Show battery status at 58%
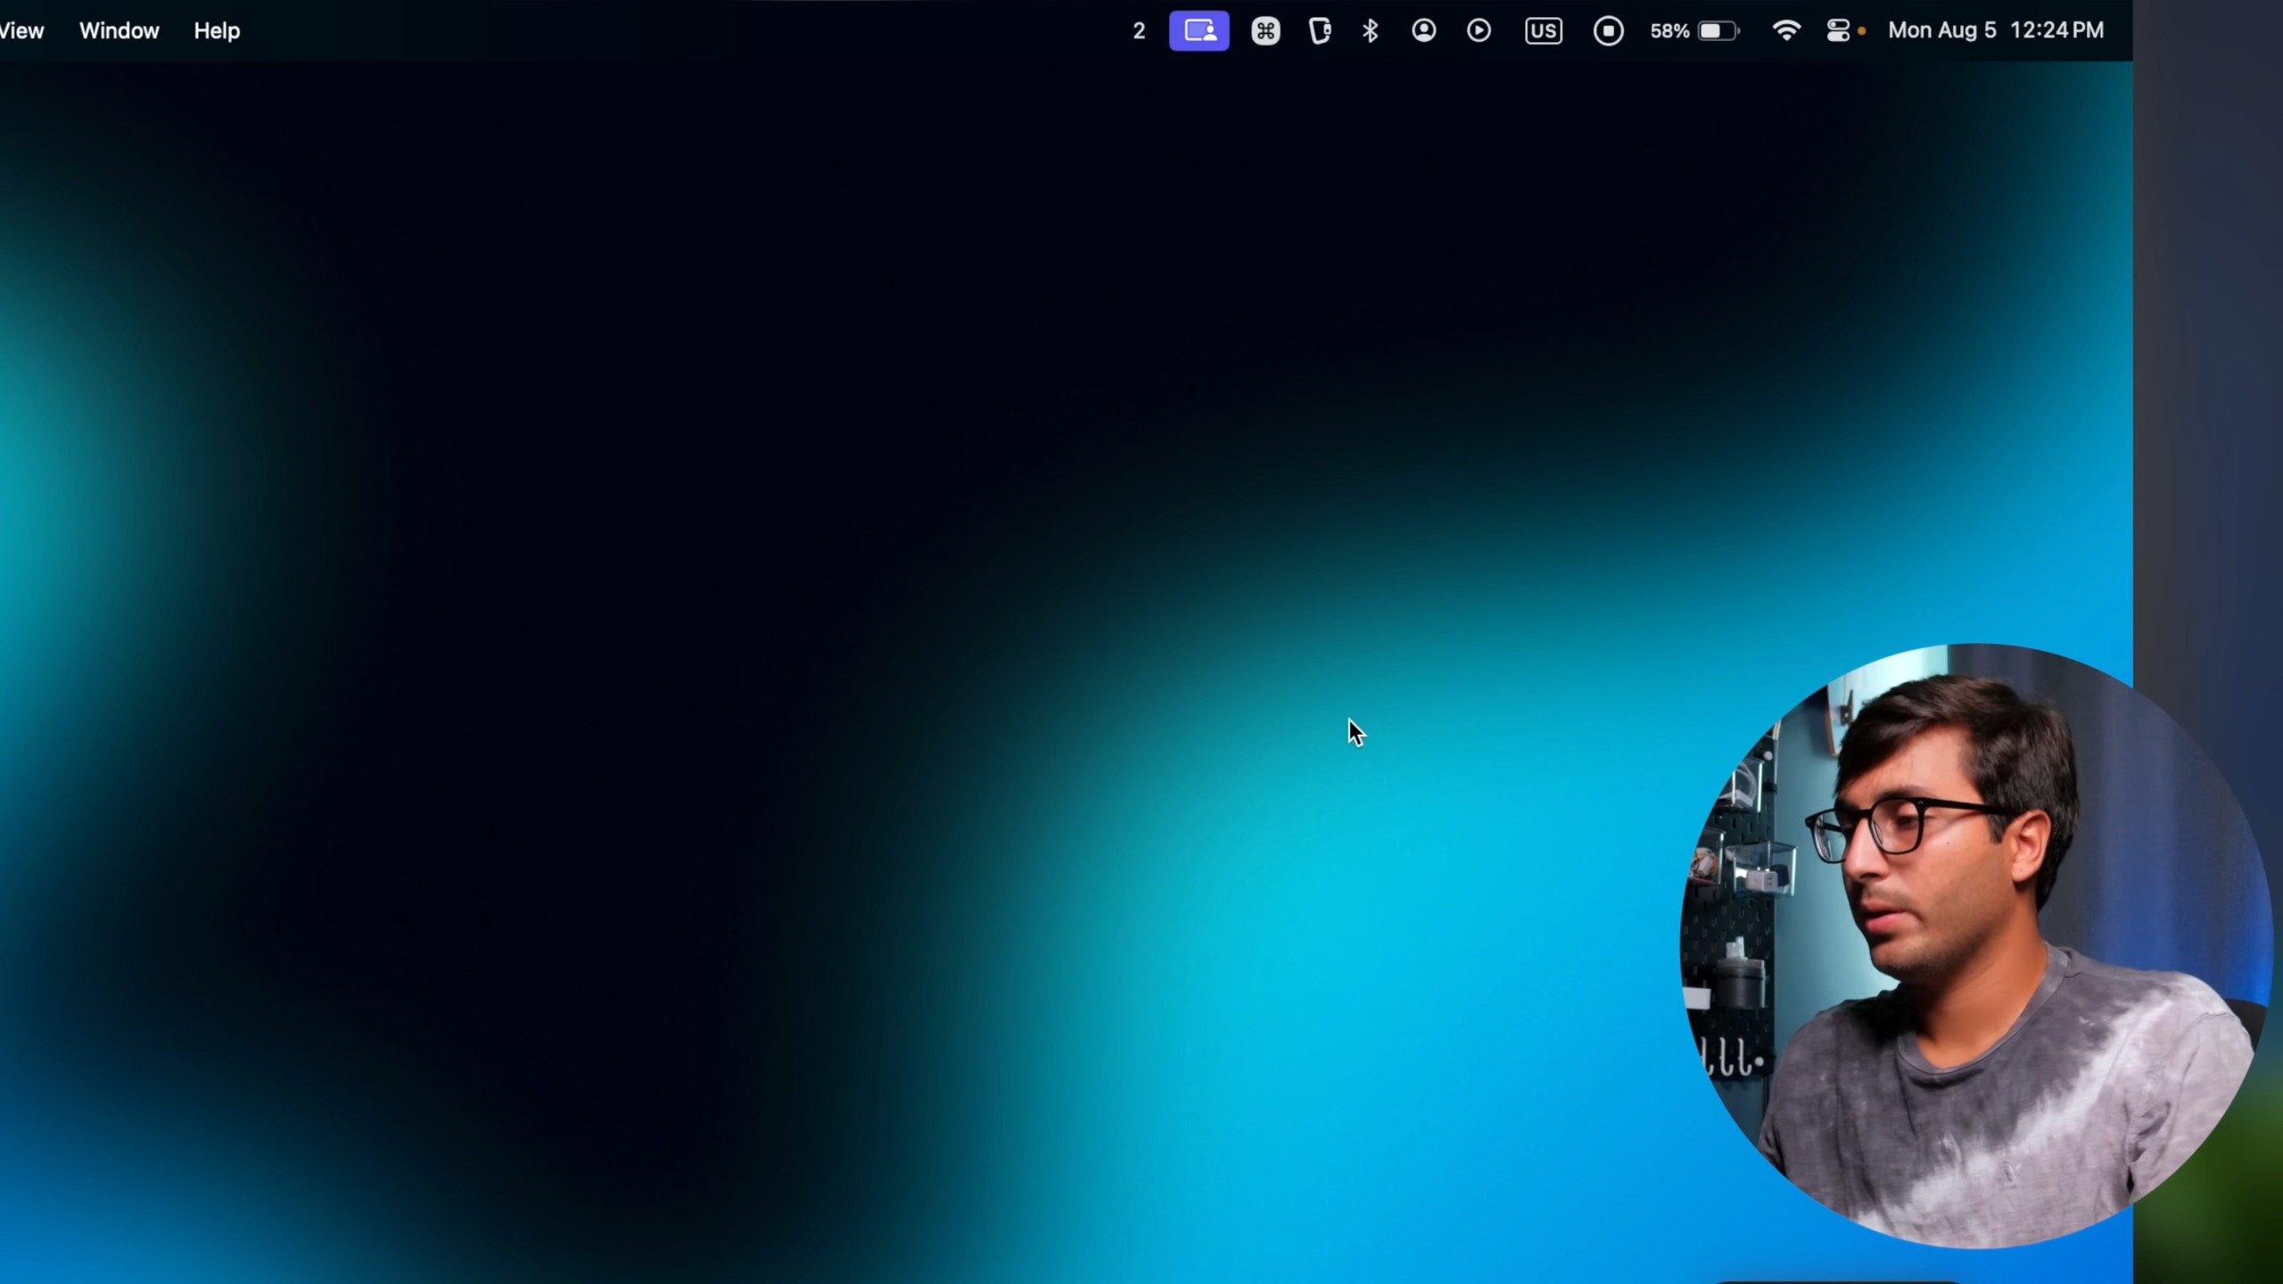2283x1284 pixels. [x=1669, y=31]
